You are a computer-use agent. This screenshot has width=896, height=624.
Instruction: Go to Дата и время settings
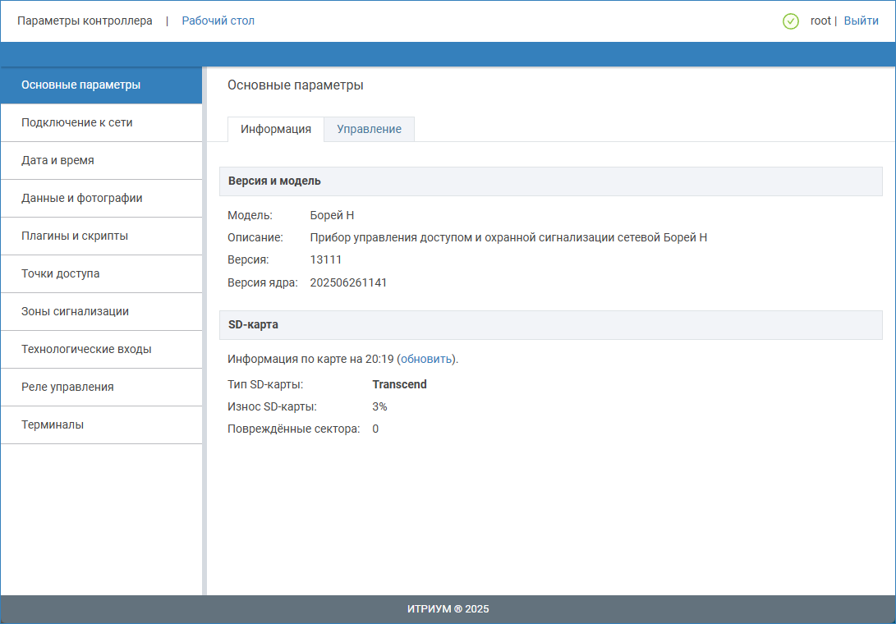(101, 161)
